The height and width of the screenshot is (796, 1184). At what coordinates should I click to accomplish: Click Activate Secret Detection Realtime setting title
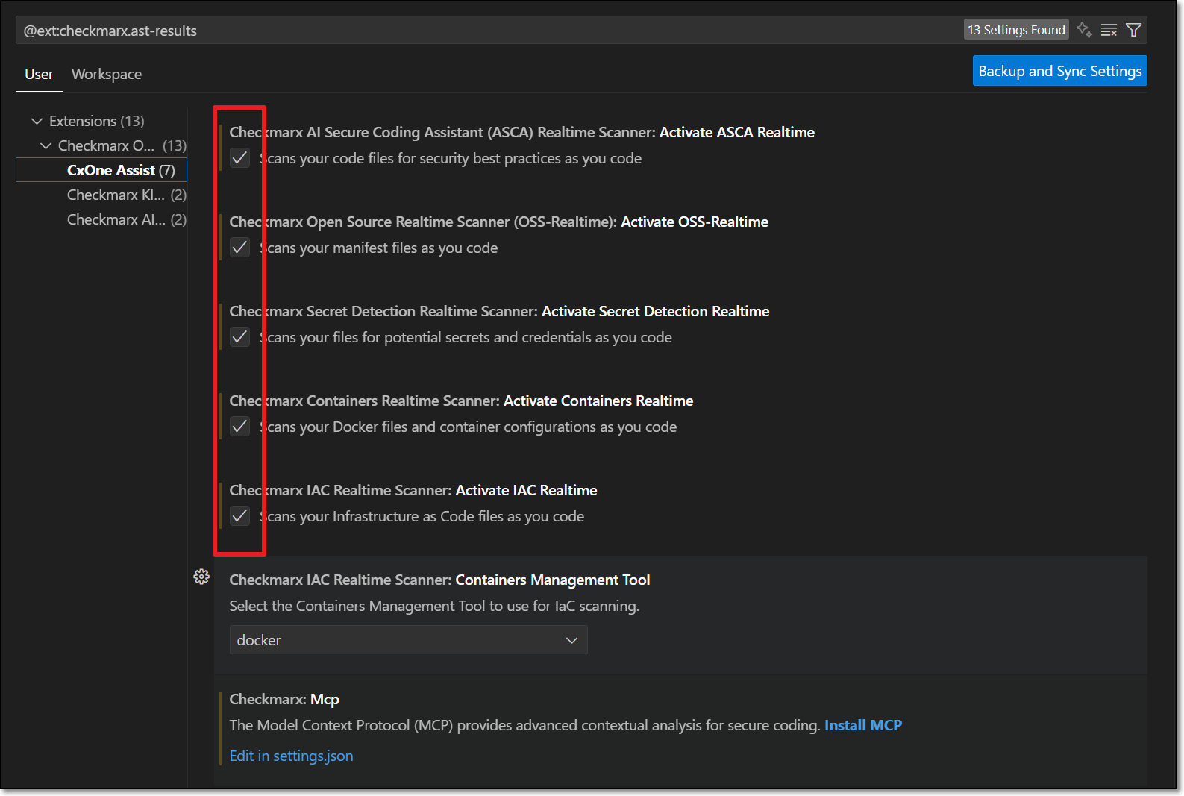pos(655,311)
